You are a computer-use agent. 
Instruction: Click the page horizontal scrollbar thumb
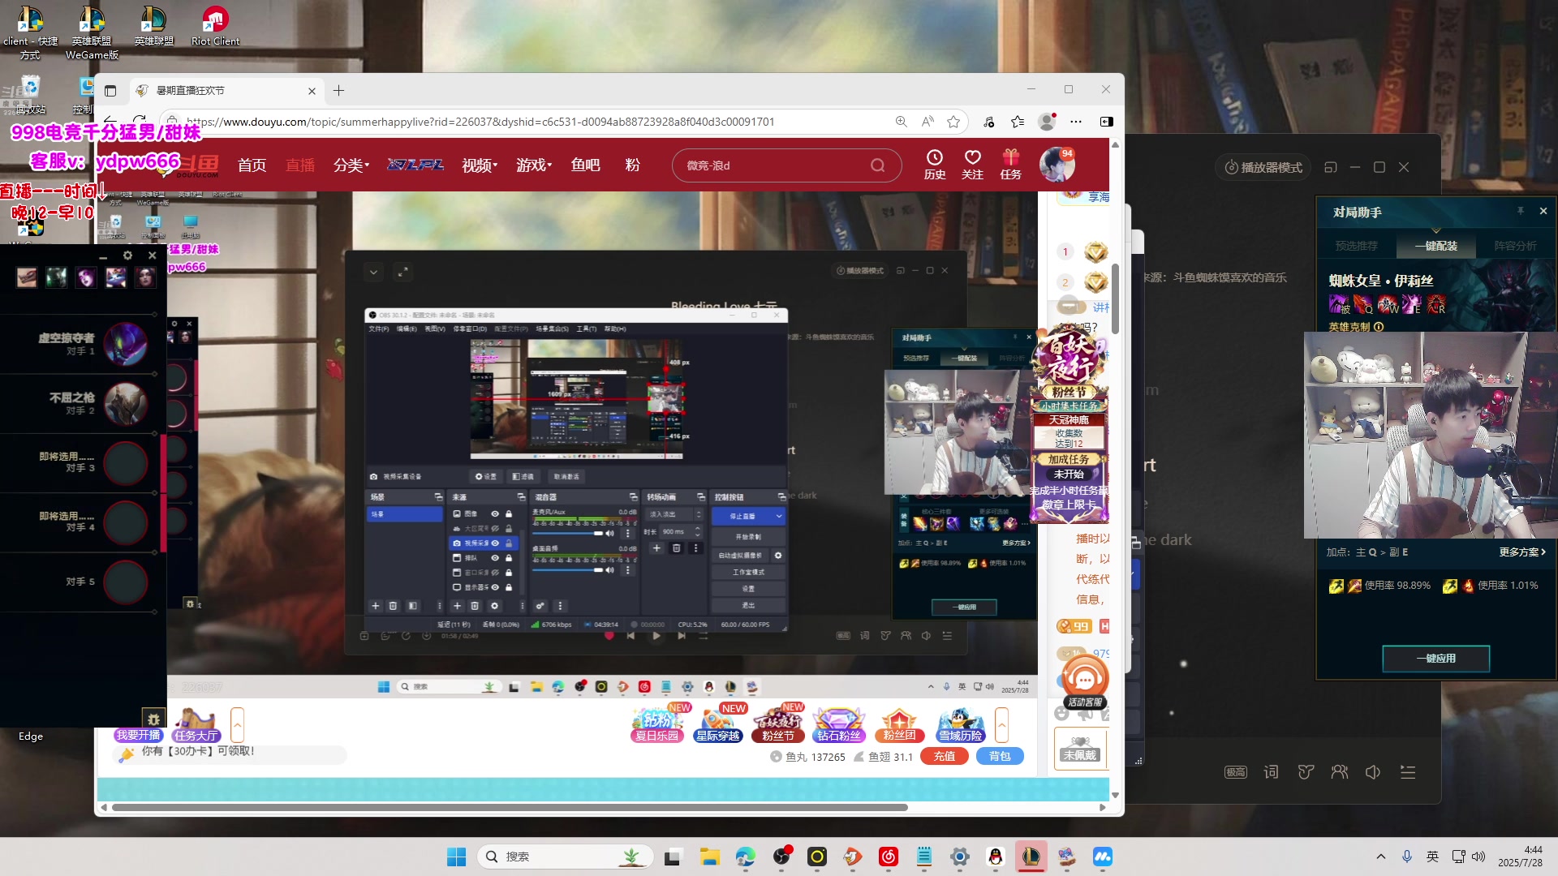(510, 808)
